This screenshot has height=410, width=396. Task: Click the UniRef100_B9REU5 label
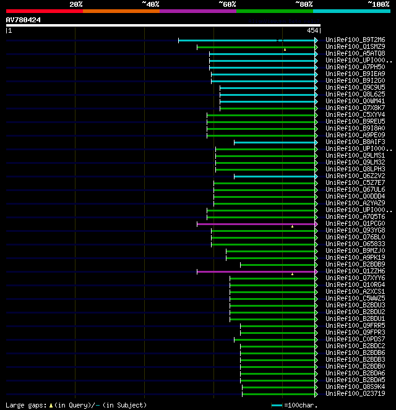click(x=355, y=121)
